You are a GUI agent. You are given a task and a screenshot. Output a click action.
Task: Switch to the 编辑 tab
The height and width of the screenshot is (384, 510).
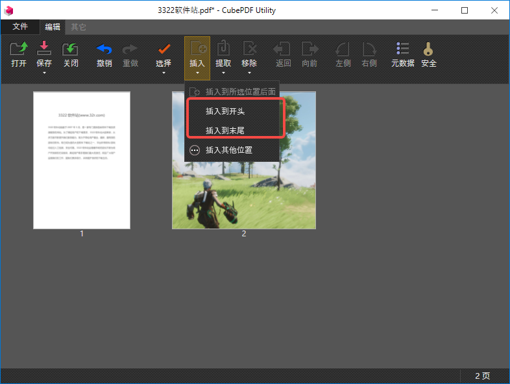click(53, 27)
